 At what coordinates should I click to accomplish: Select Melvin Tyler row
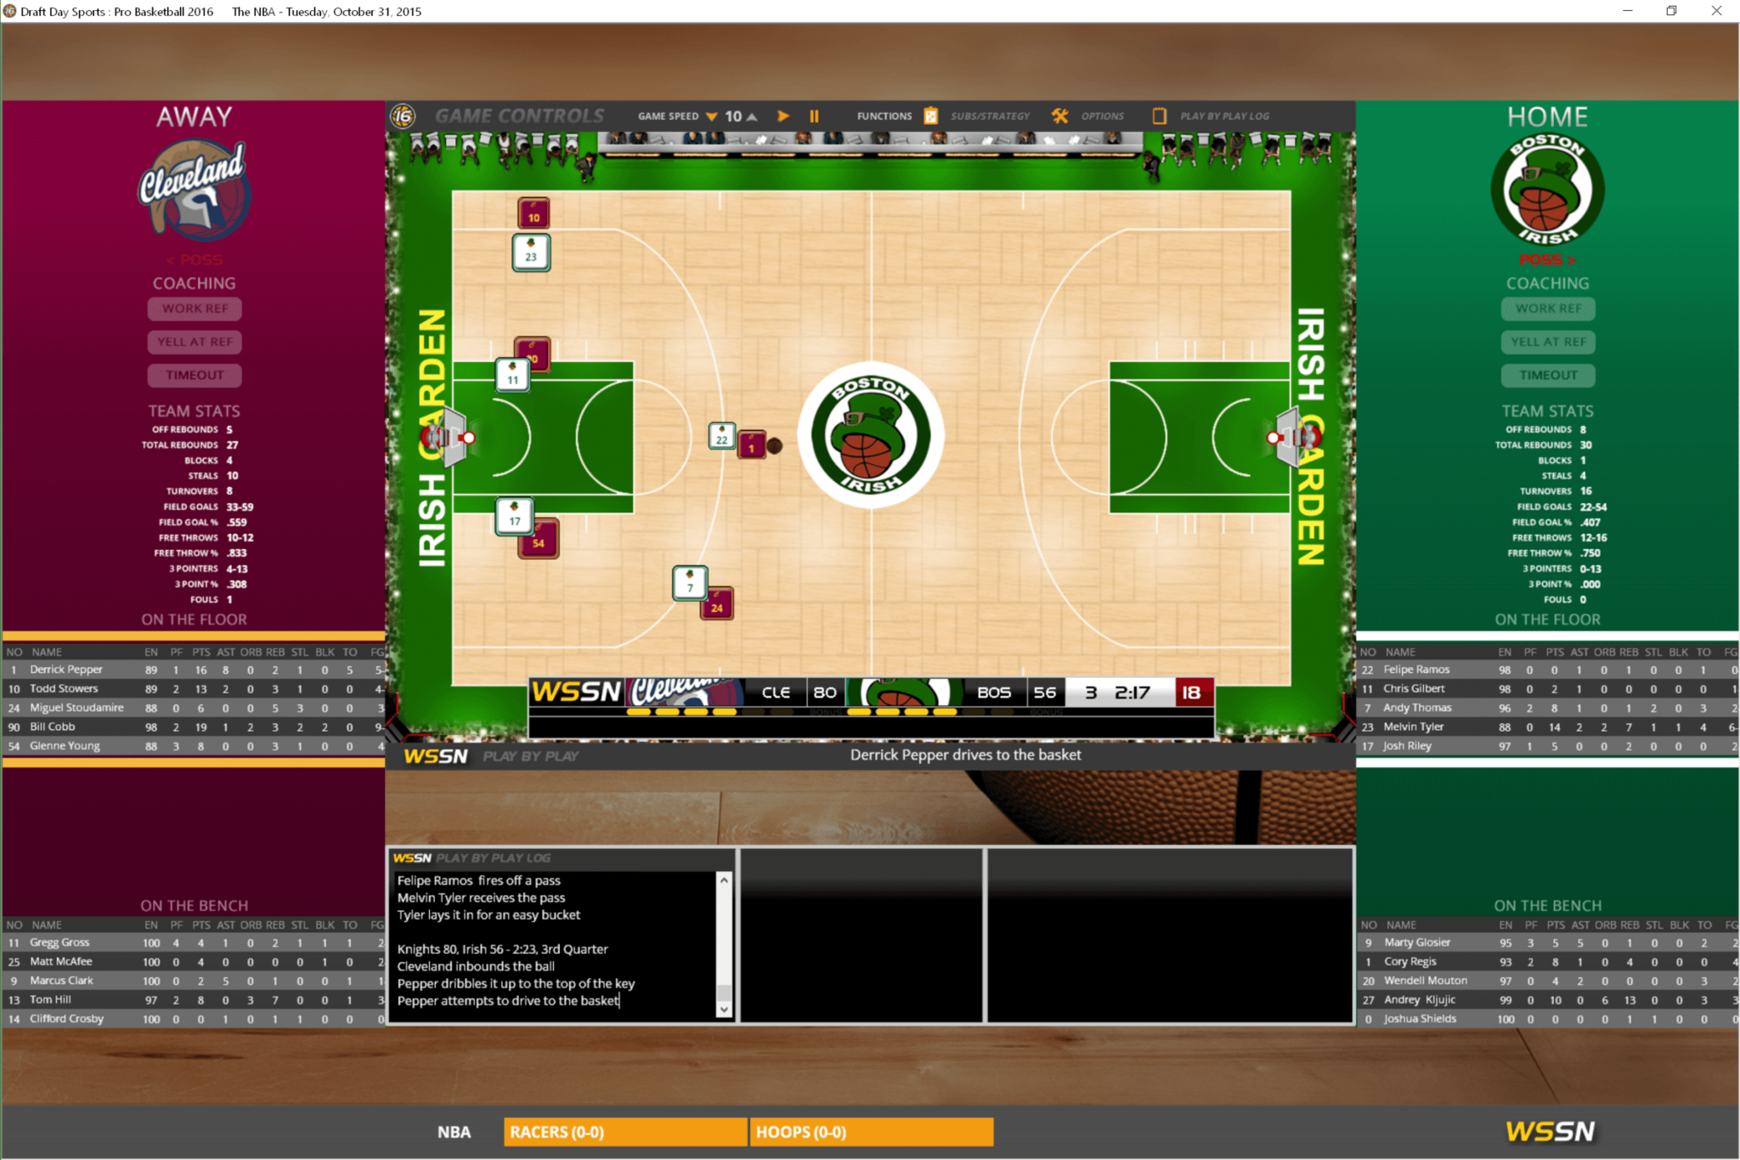coord(1548,727)
